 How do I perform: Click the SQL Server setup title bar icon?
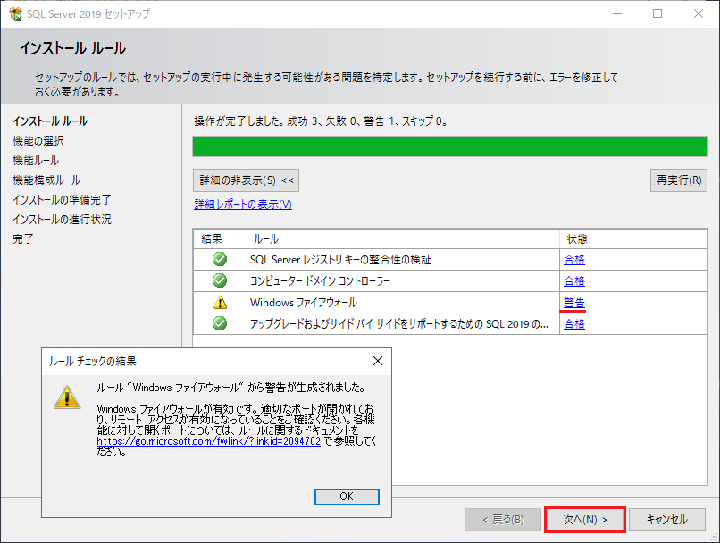pyautogui.click(x=15, y=14)
